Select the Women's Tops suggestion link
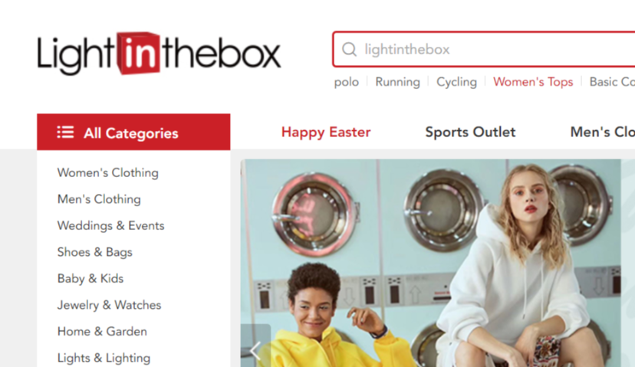The height and width of the screenshot is (367, 635). click(533, 82)
